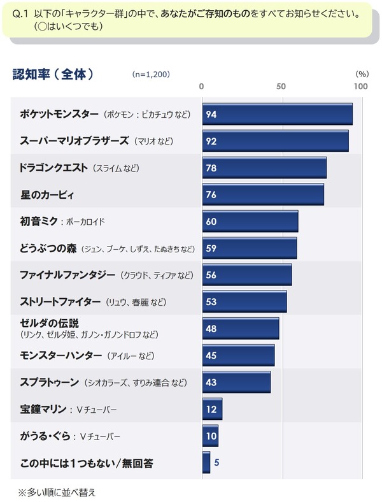
Task: Click the 認知率（全体）chart title
Action: point(53,75)
